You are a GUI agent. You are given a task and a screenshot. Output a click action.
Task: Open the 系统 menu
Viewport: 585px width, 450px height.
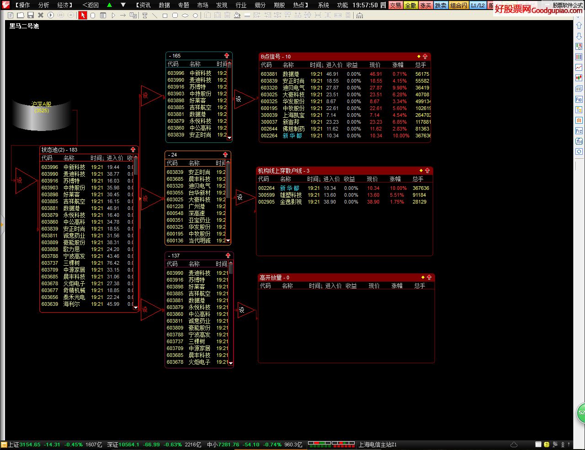coord(323,5)
